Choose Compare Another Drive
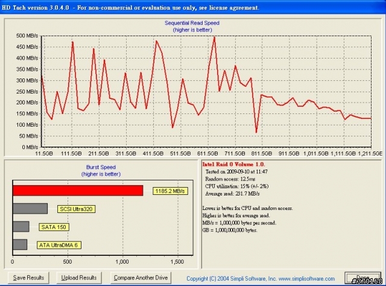The image size is (386, 286). coord(141,278)
